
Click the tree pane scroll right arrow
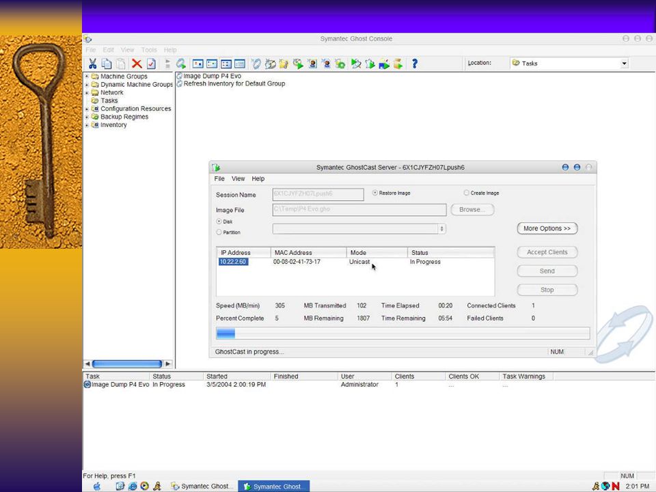pos(168,364)
